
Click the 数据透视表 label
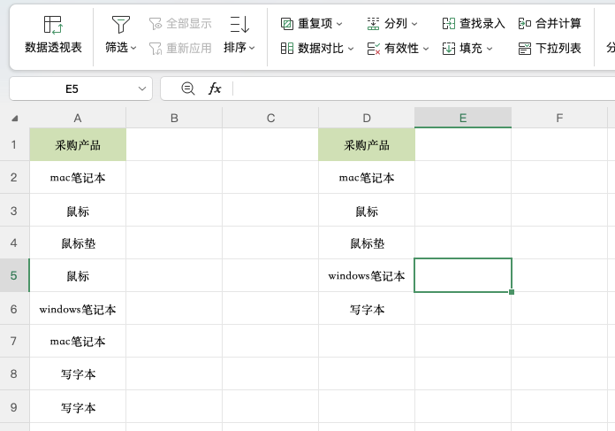(53, 47)
